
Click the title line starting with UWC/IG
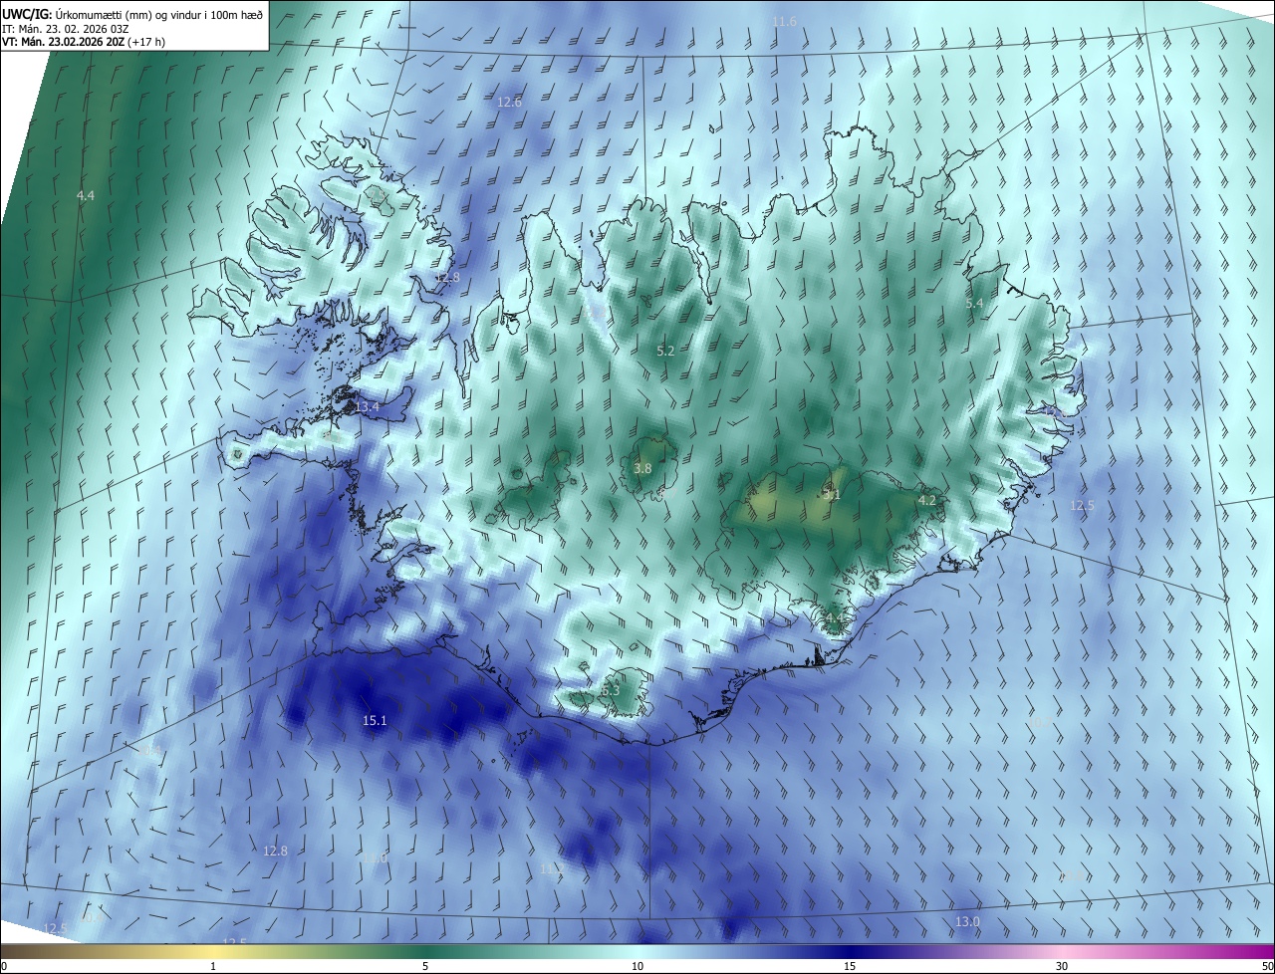(x=132, y=14)
